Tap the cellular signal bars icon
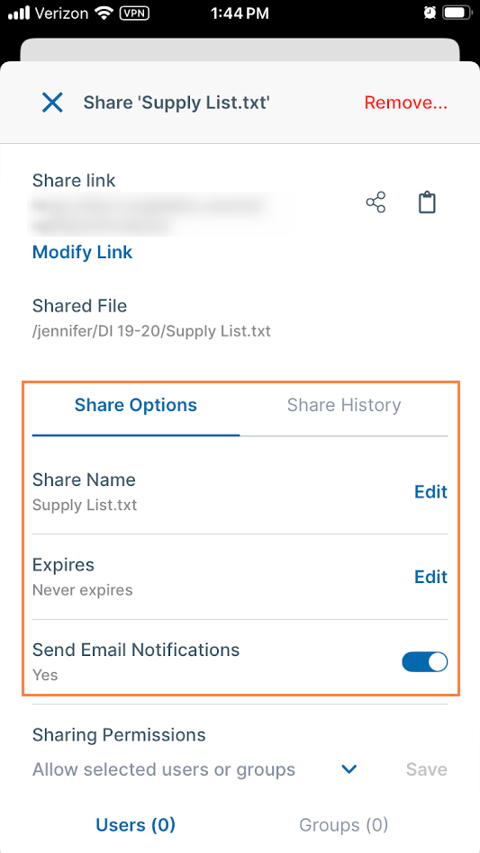Image resolution: width=480 pixels, height=853 pixels. (x=19, y=13)
